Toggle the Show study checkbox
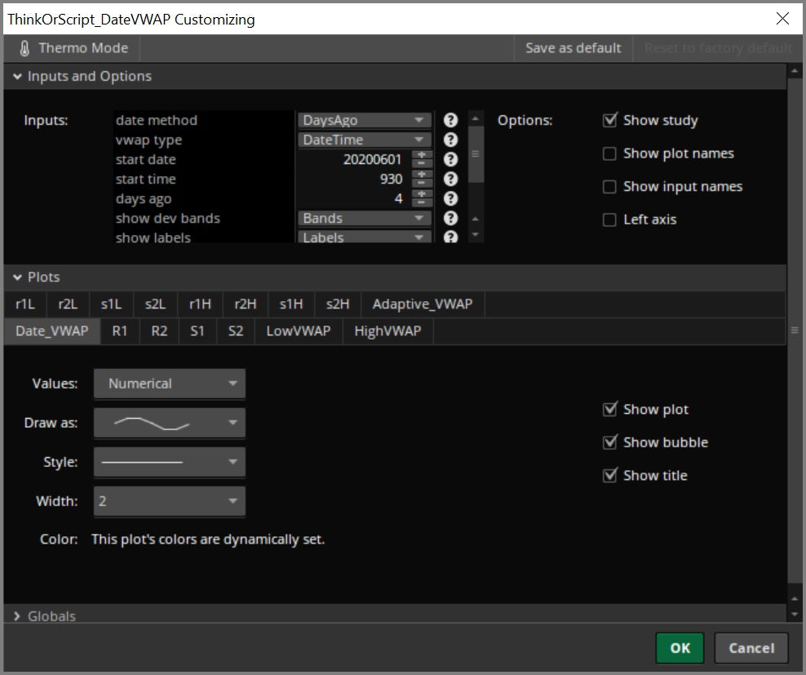806x675 pixels. (x=609, y=120)
